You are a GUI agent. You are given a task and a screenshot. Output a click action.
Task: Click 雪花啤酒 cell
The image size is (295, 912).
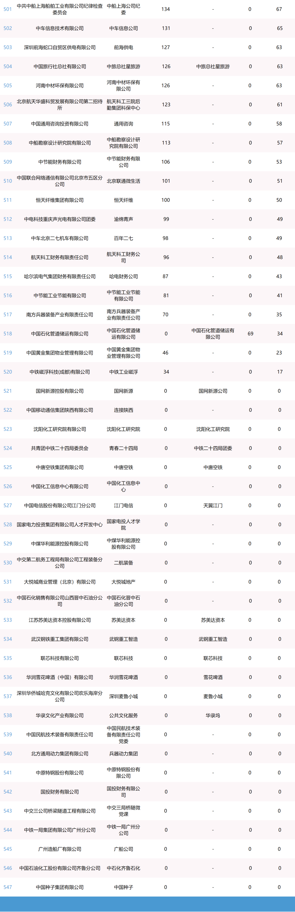[213, 677]
